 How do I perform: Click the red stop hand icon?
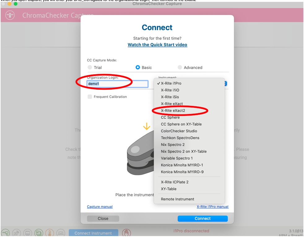point(126,233)
